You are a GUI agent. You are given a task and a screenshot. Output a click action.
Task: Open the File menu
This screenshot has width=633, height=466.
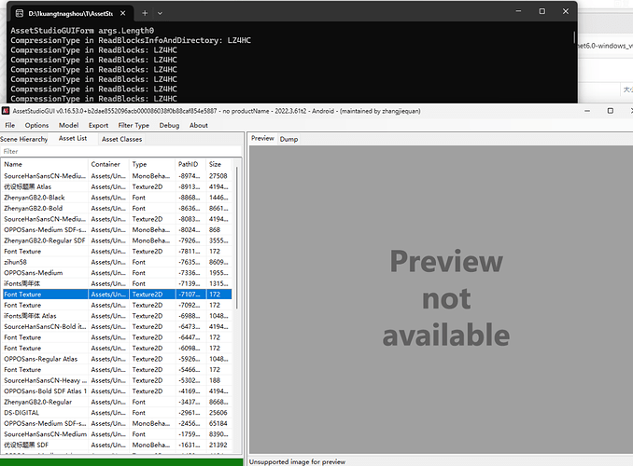point(10,125)
